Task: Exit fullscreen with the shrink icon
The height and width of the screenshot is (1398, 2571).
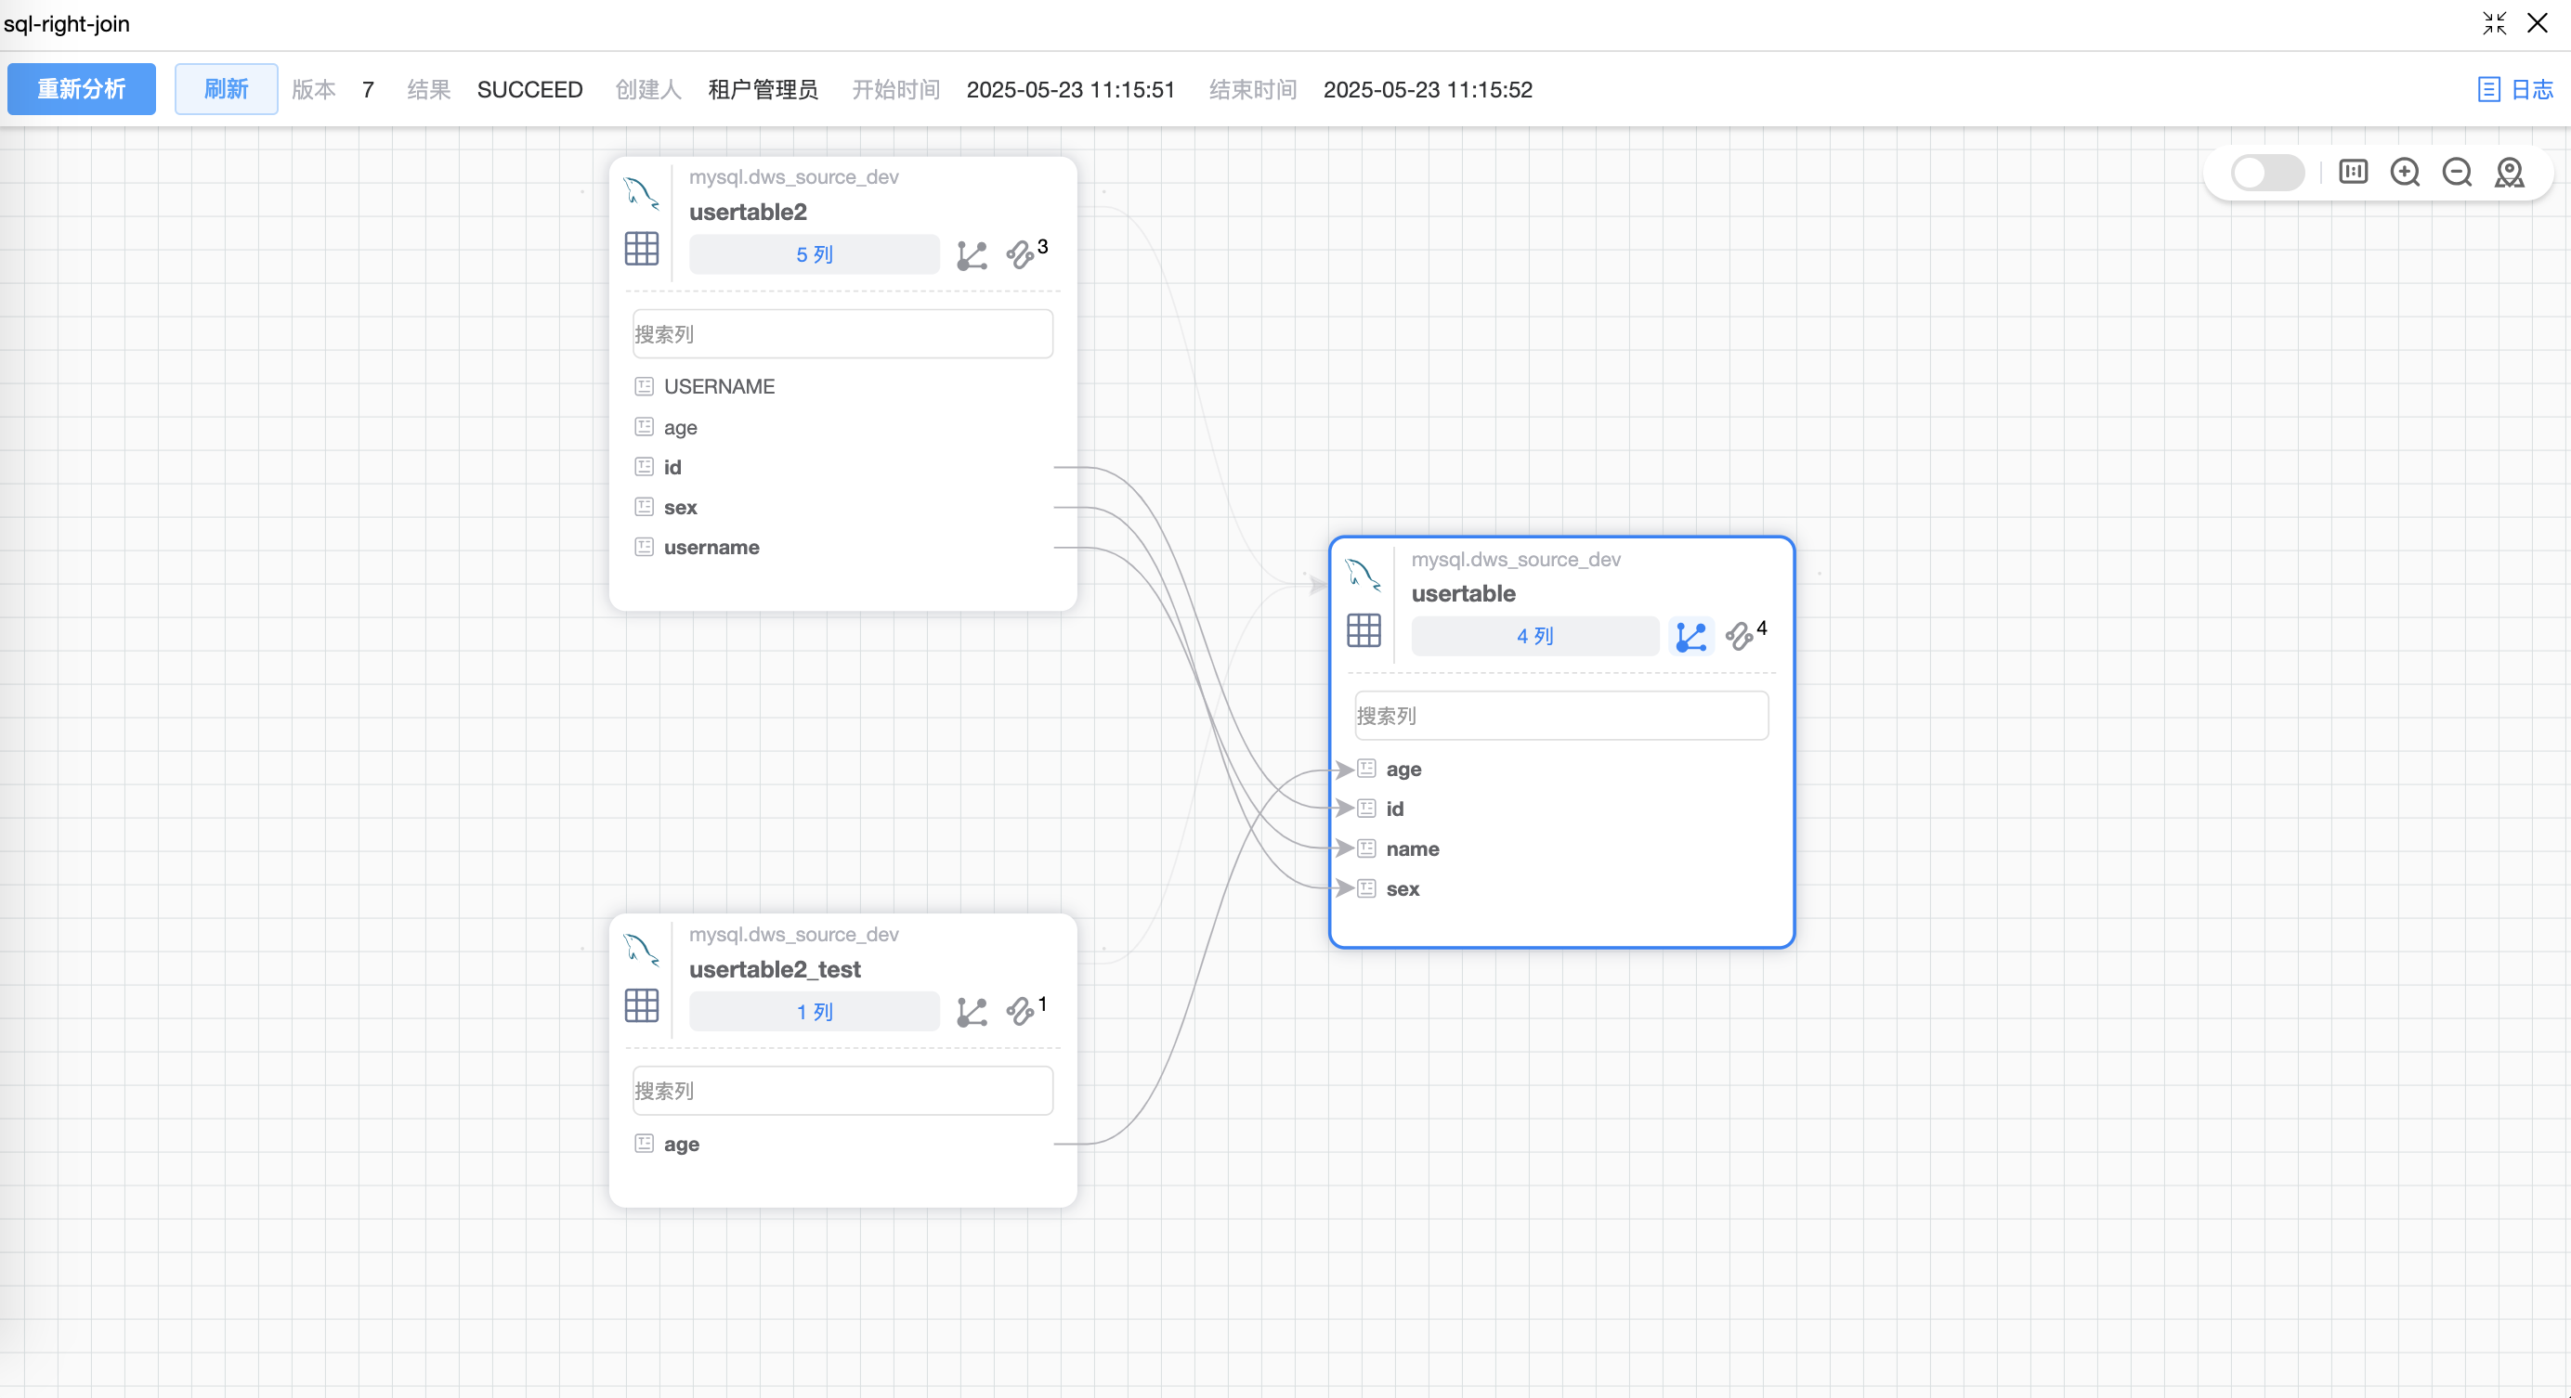Action: pos(2494,23)
